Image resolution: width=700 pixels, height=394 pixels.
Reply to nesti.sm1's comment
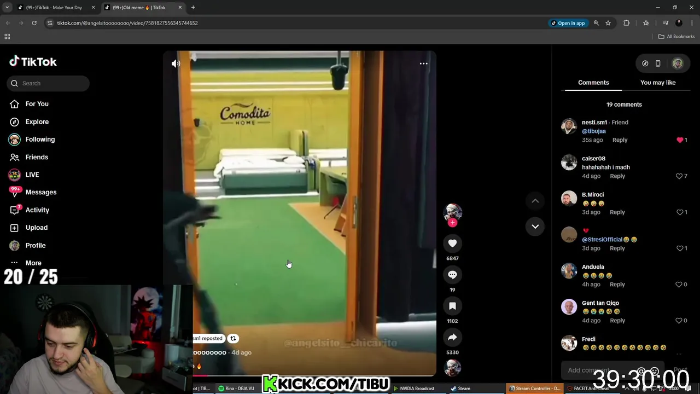click(x=620, y=140)
